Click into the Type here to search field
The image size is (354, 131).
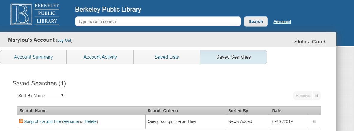[158, 22]
